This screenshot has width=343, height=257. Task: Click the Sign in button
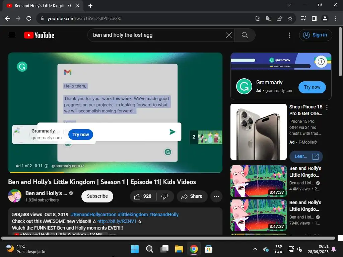[316, 35]
